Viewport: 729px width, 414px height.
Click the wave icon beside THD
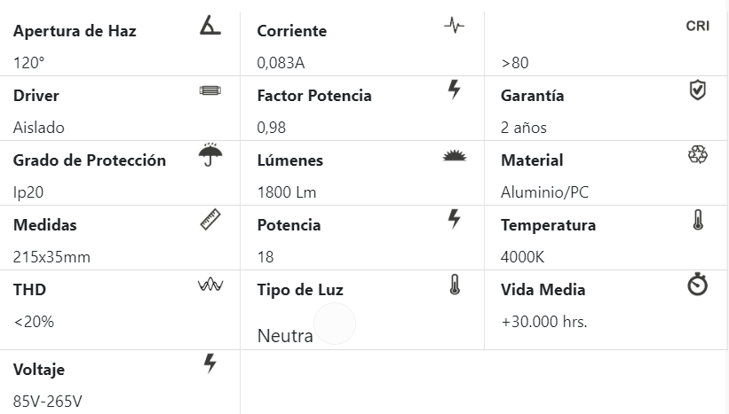tap(210, 285)
